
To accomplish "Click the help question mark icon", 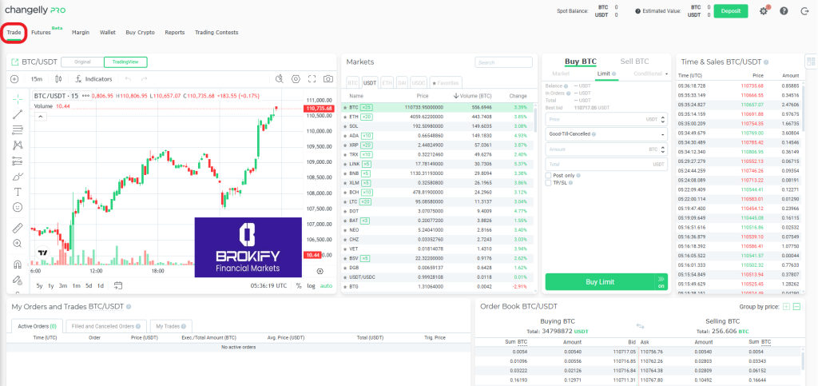I will (x=783, y=11).
